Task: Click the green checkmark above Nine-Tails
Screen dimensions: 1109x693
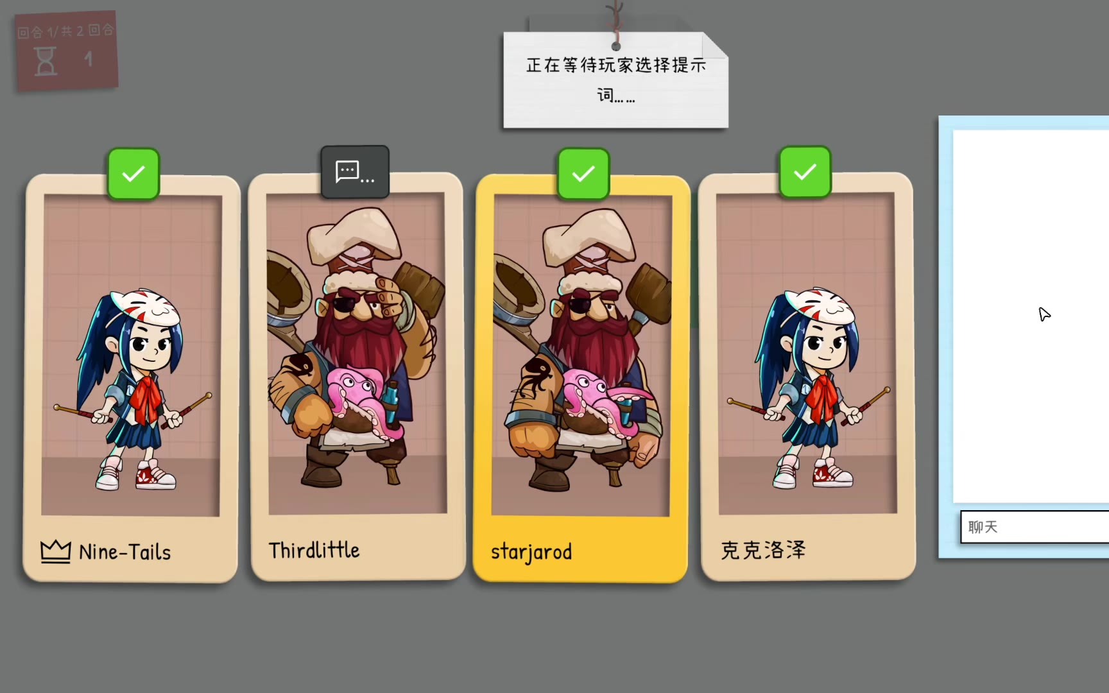Action: point(133,174)
